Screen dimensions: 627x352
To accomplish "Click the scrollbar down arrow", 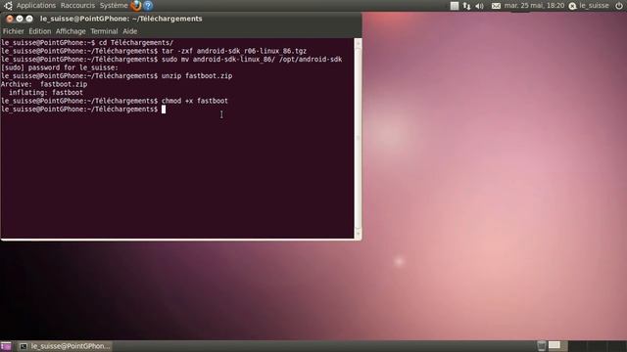I will 358,235.
